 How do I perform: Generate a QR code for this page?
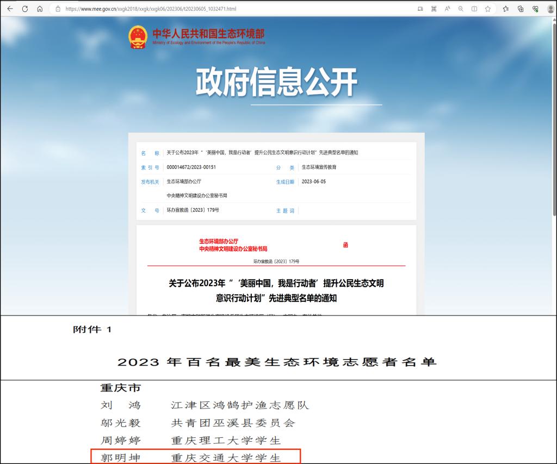coord(434,9)
